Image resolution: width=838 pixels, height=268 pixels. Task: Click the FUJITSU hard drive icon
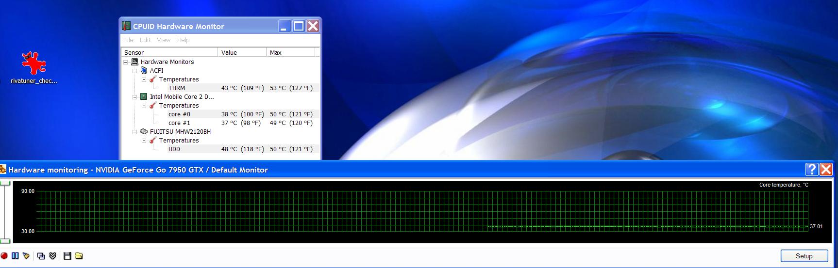pos(144,131)
